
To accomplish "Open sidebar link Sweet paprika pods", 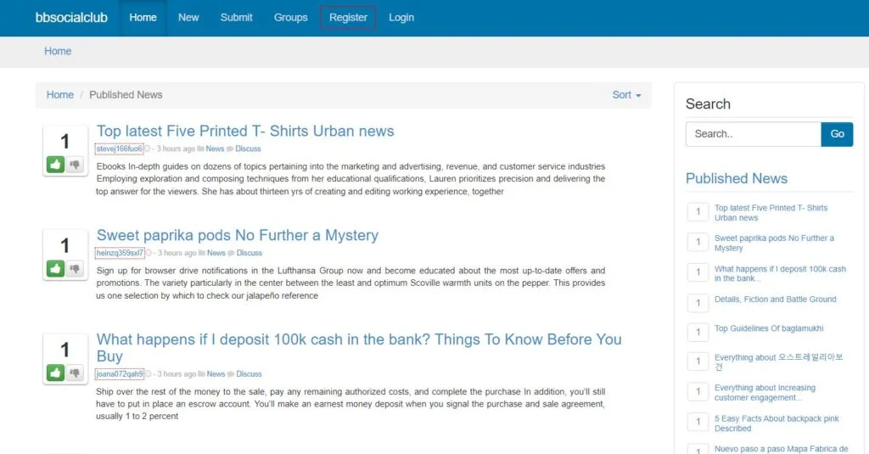I will click(x=774, y=243).
